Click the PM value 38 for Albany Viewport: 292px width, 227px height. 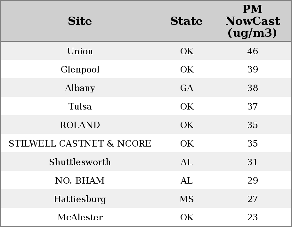[253, 88]
